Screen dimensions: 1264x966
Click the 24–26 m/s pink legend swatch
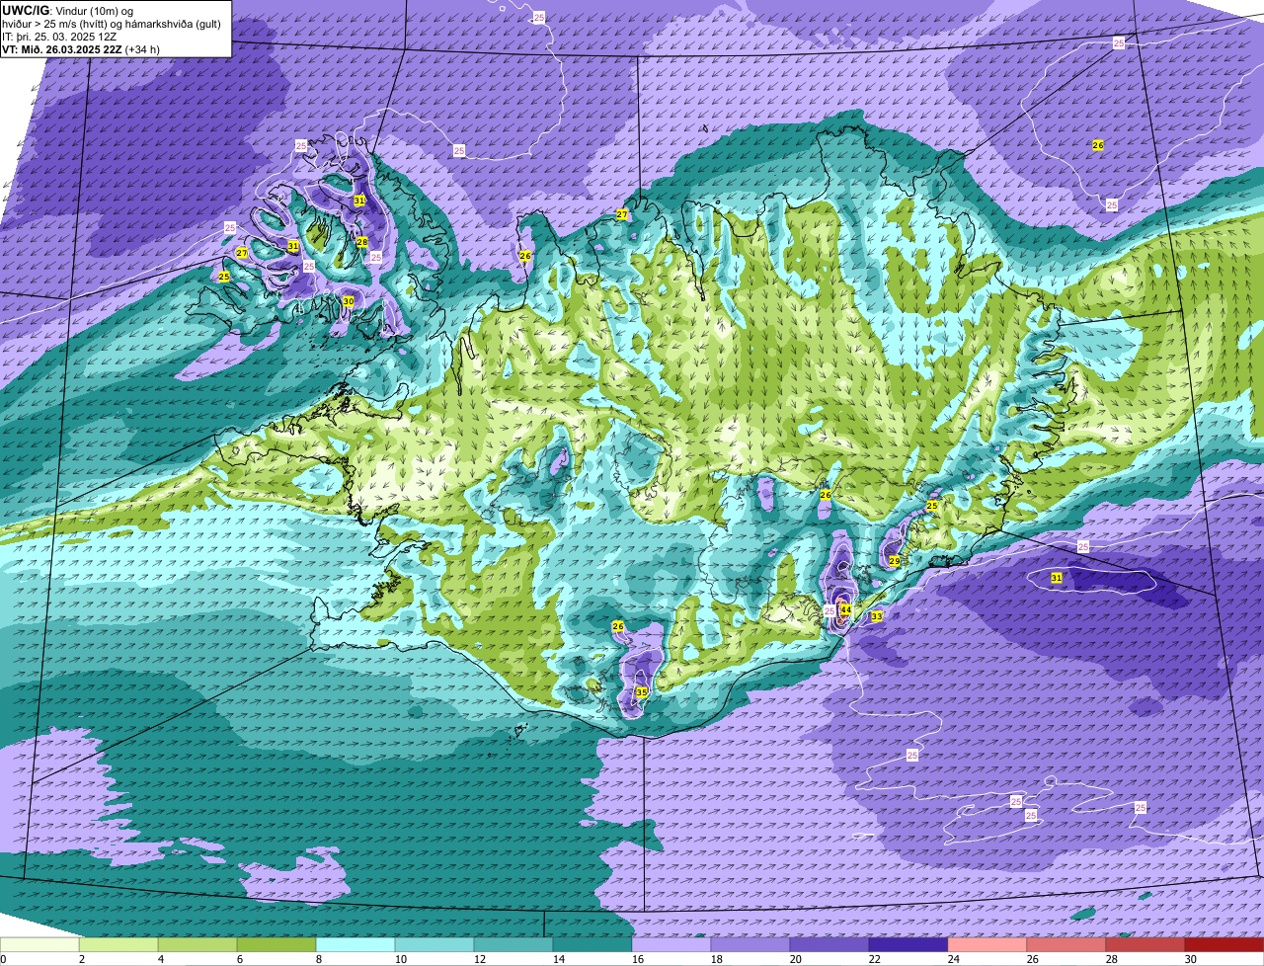click(987, 945)
